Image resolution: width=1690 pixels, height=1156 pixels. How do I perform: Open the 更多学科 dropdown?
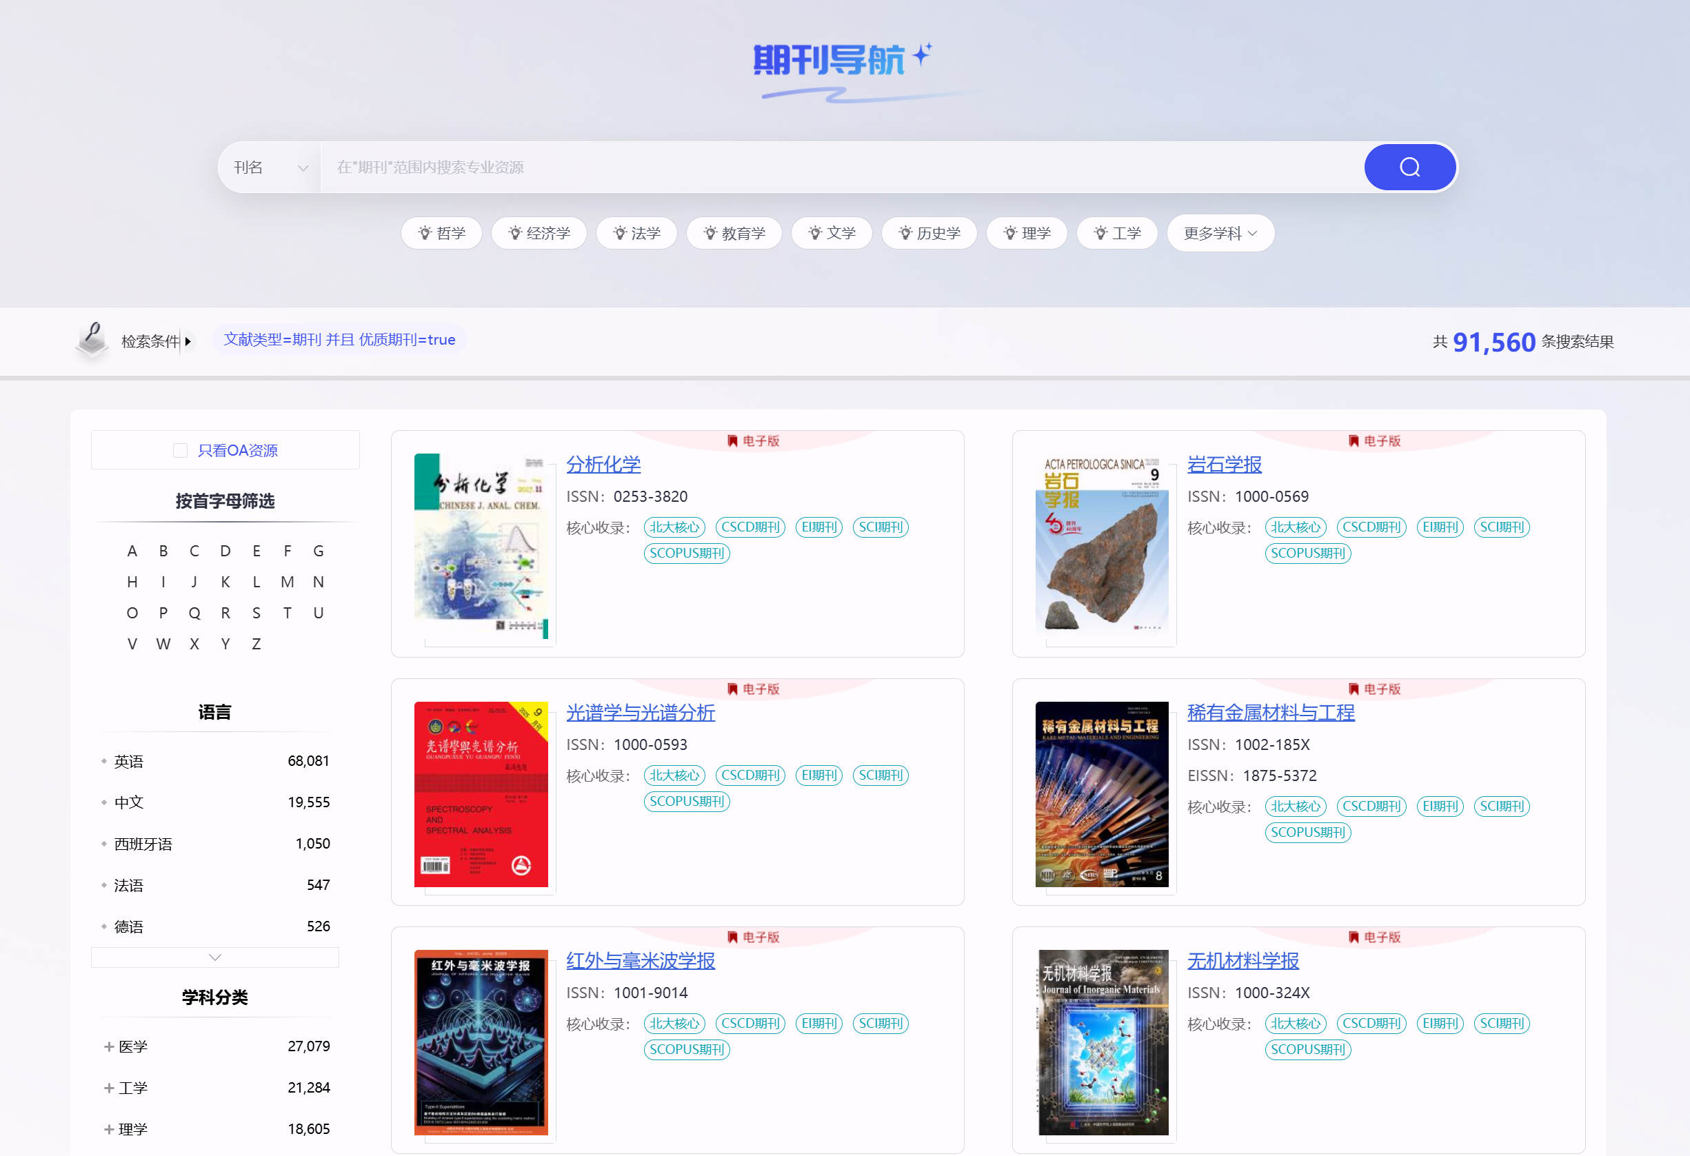pos(1220,233)
